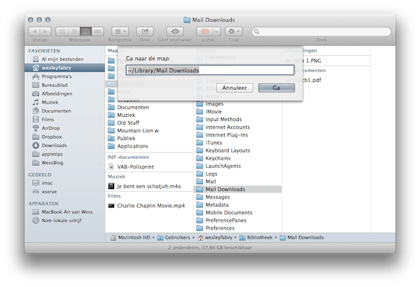Screen dimensions: 420x287
Task: Select Mountain Lion w folder
Action: pyautogui.click(x=149, y=130)
